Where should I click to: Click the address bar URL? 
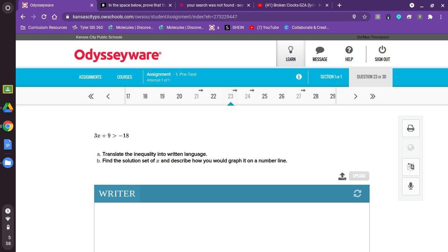click(x=155, y=17)
